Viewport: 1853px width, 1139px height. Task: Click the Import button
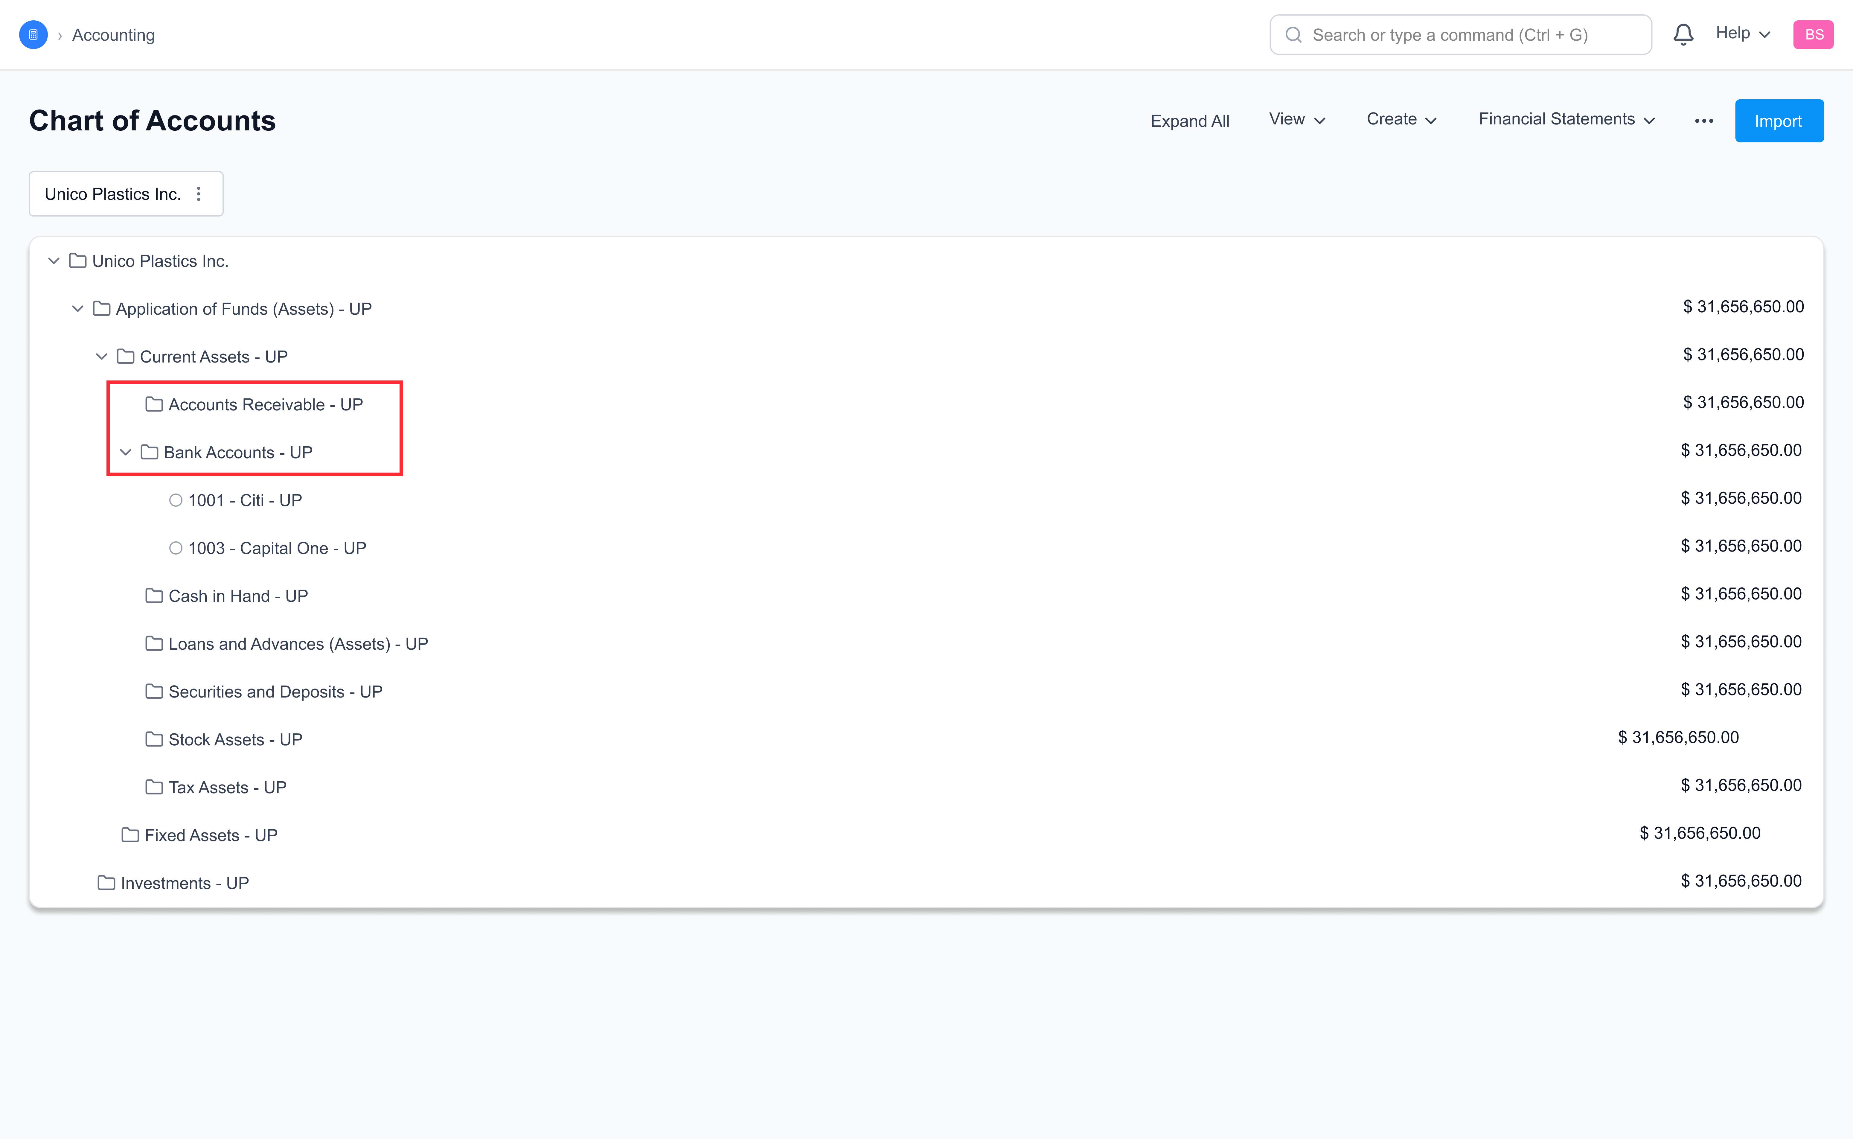tap(1779, 121)
